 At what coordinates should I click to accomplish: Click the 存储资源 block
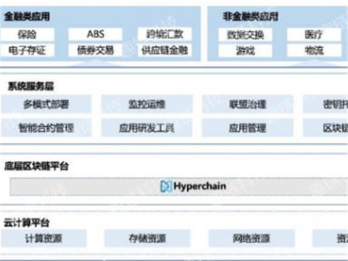147,238
